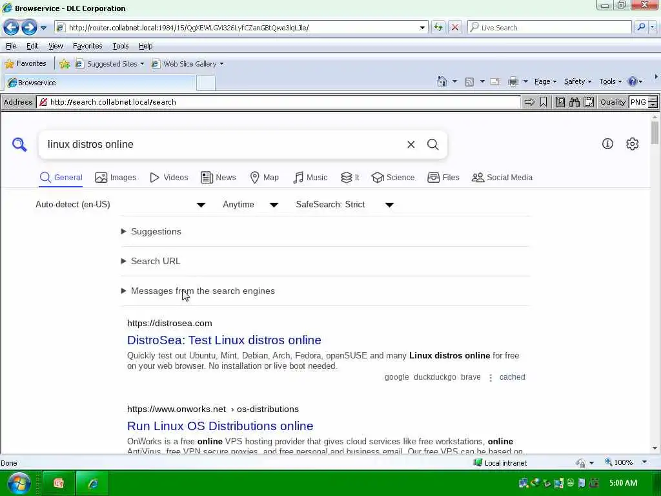
Task: Click the Browservice bookmarks list icon
Action: coord(560,102)
